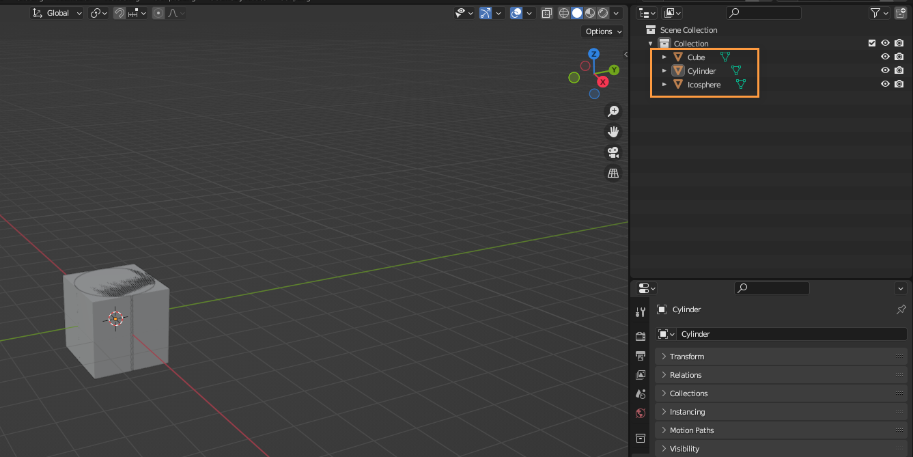This screenshot has width=913, height=457.
Task: Click the Scene Collection icon in outliner
Action: tap(651, 30)
